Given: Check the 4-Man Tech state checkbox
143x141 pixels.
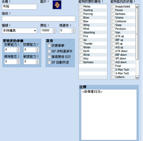Looking at the screenshot, I should click(x=113, y=73).
